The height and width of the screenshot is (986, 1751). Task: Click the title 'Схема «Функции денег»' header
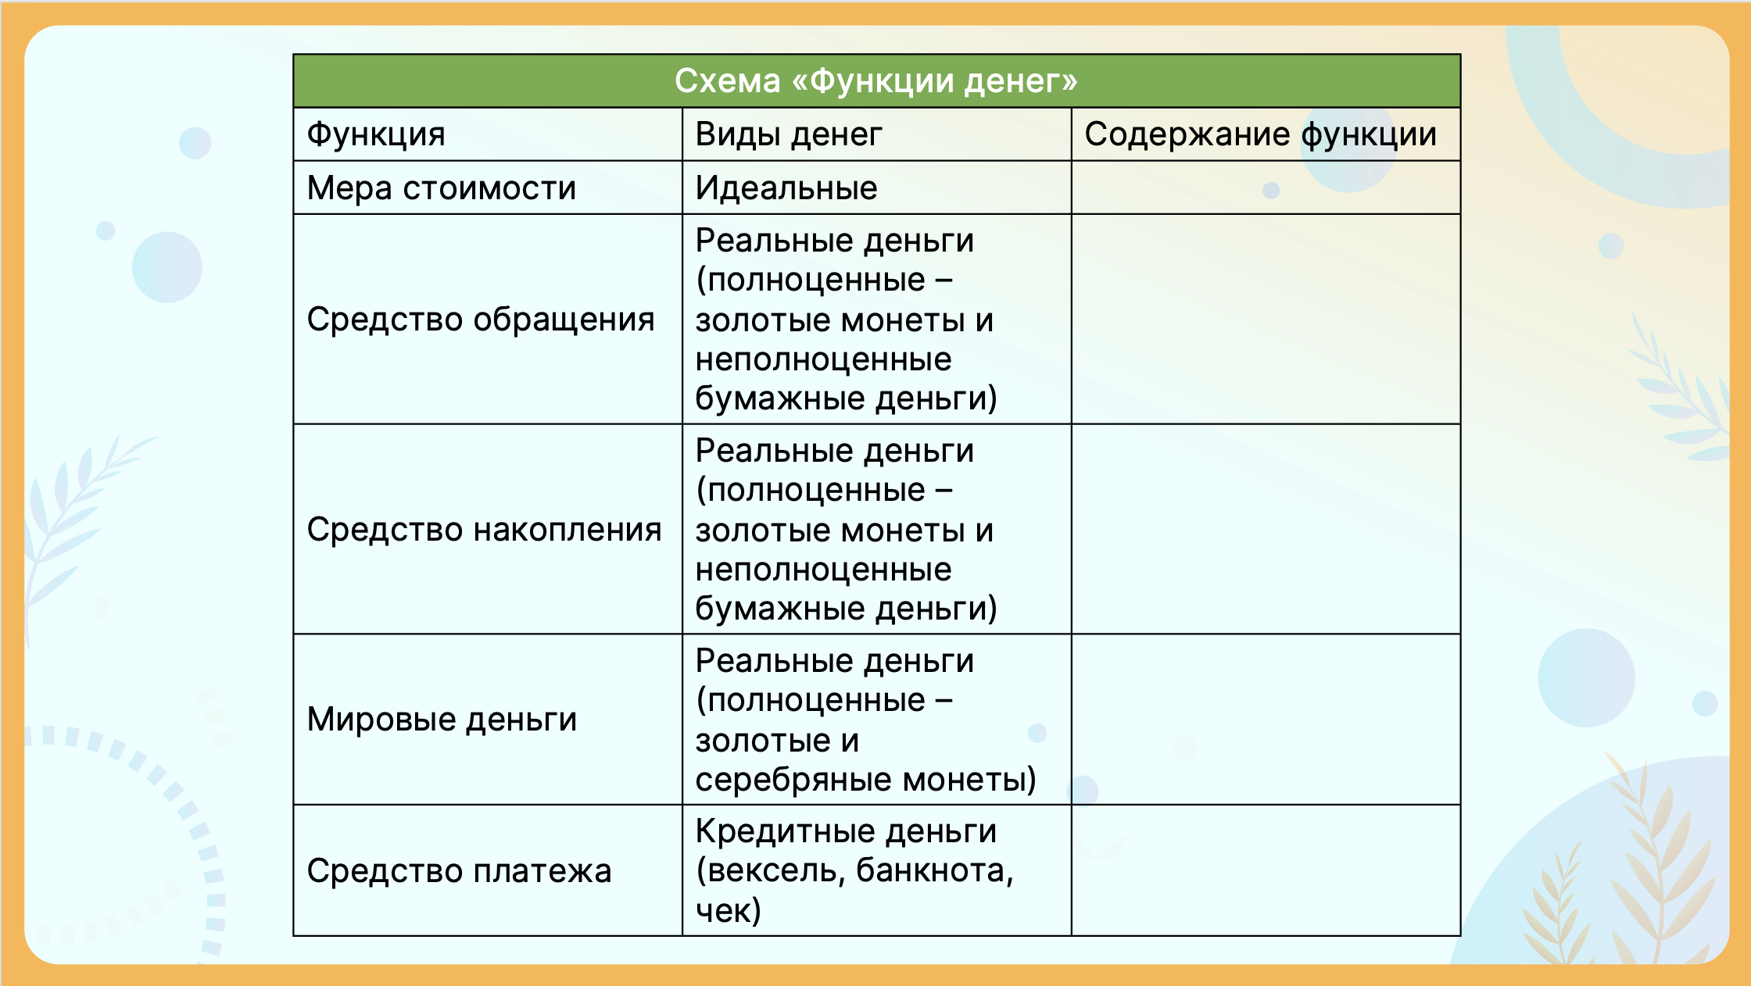click(x=876, y=80)
